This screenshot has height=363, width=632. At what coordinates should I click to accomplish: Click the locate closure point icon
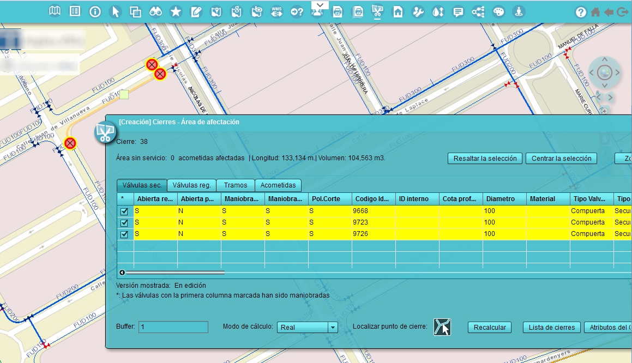pos(442,327)
